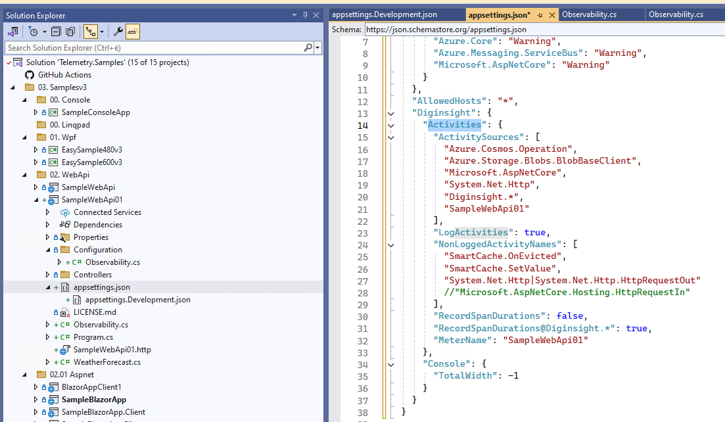Viewport: 725px width, 422px height.
Task: Collapse the "Diginsight" JSON block on line 13
Action: 391,113
